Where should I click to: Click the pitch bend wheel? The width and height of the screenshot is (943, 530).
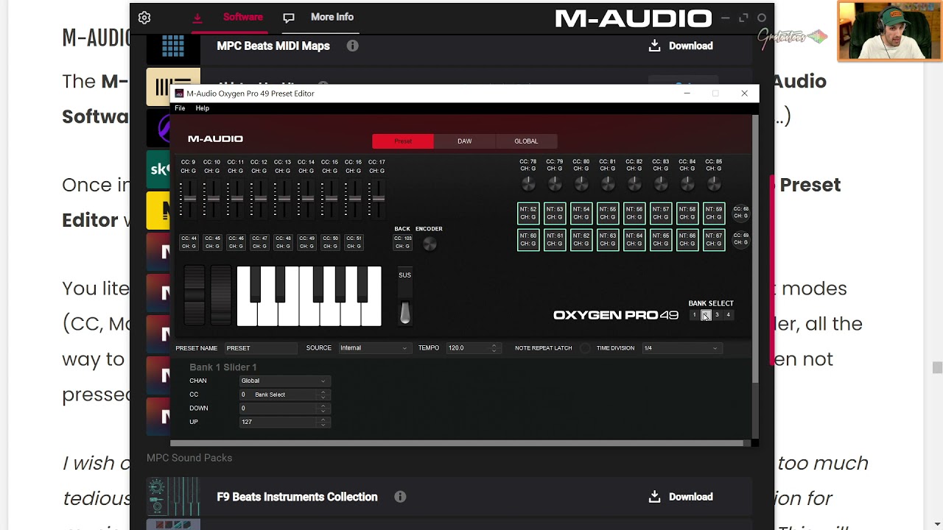point(194,296)
